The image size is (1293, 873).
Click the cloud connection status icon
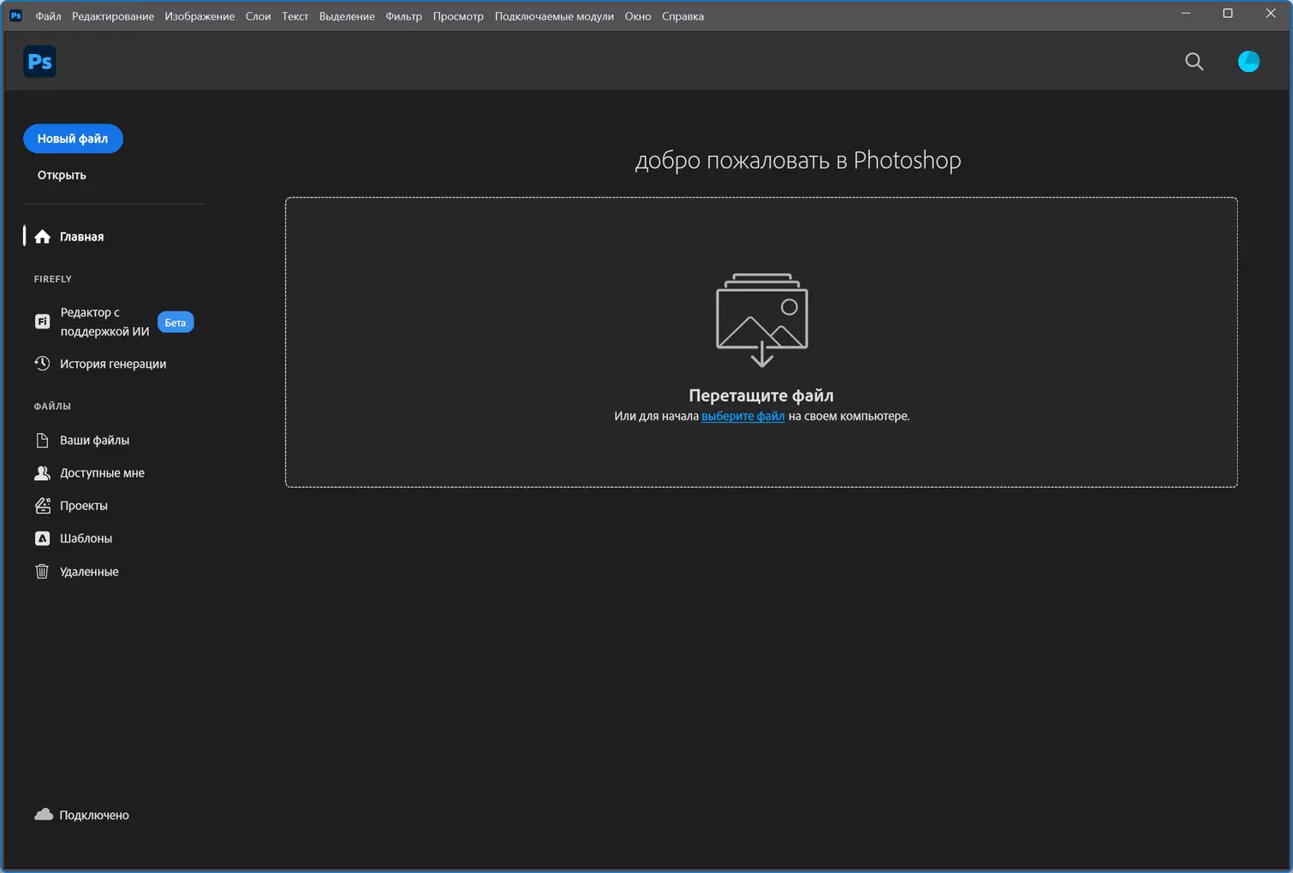(44, 815)
